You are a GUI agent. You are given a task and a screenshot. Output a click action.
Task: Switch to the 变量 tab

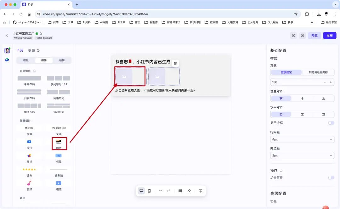pyautogui.click(x=31, y=50)
